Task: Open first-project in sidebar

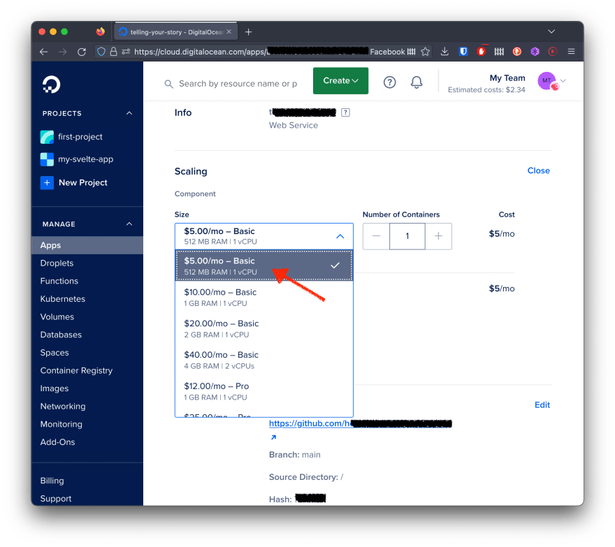Action: click(80, 137)
